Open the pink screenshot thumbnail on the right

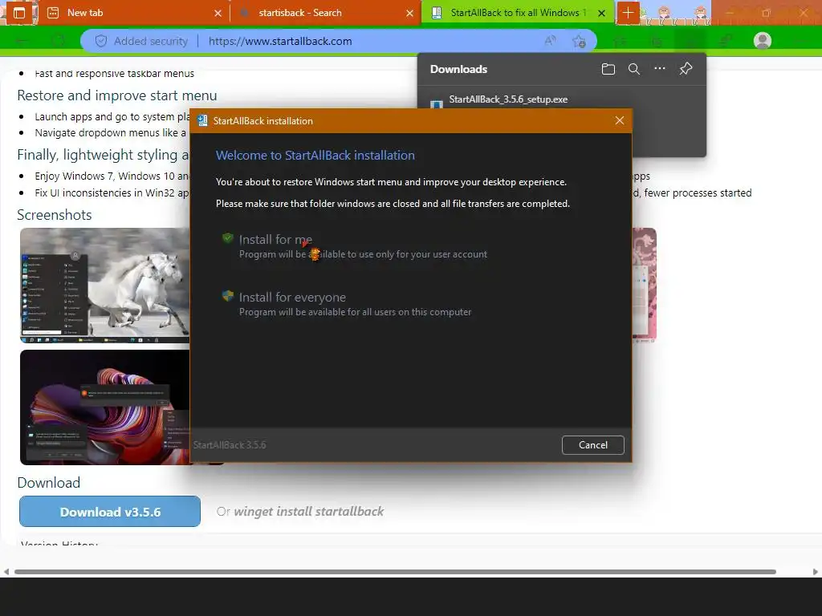[x=645, y=285]
